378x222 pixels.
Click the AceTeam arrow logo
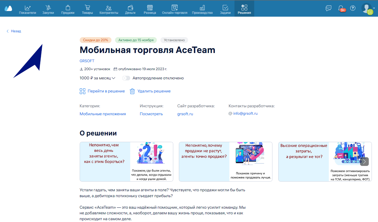tap(28, 61)
